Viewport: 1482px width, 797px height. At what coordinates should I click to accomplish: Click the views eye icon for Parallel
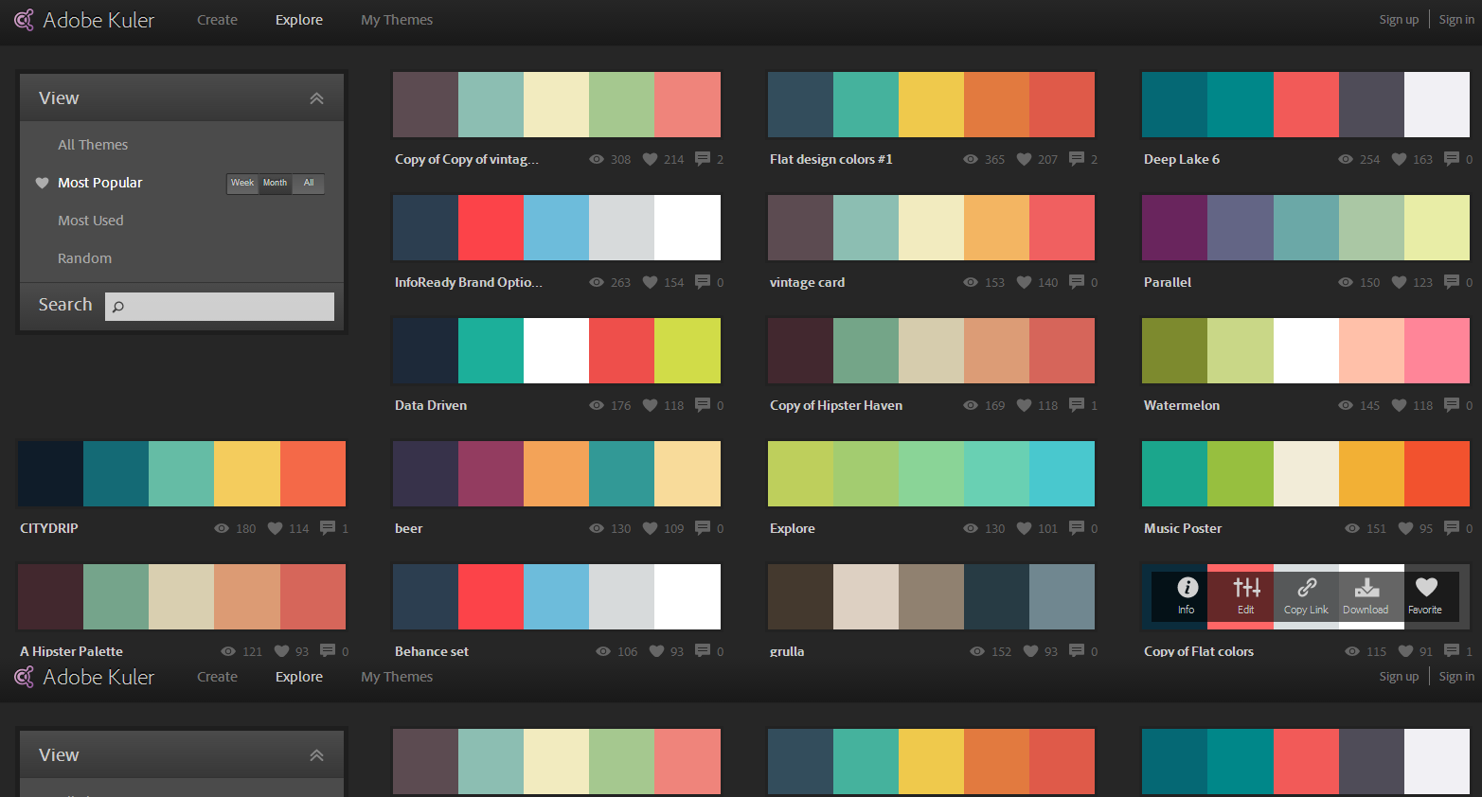point(1346,282)
